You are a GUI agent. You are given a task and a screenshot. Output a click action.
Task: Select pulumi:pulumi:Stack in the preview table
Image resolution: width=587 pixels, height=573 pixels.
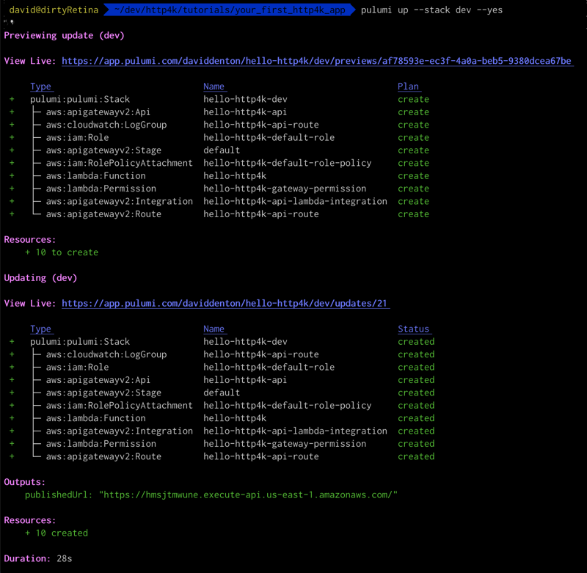point(80,99)
